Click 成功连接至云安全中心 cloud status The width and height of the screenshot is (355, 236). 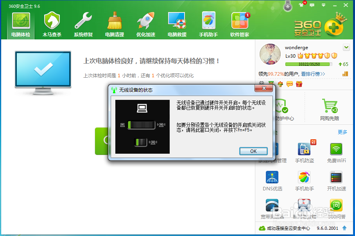click(x=284, y=228)
